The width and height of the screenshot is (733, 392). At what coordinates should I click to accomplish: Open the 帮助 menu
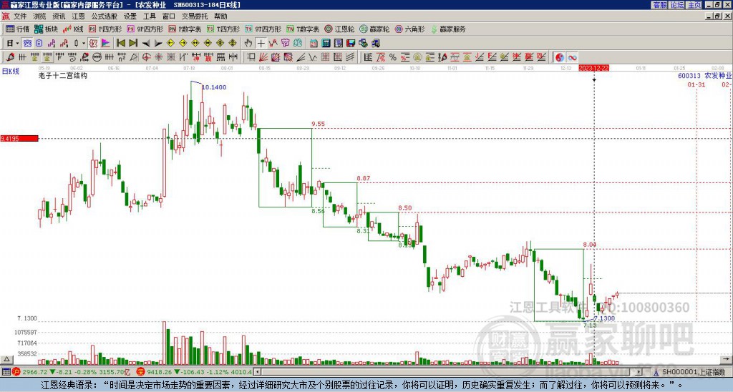(x=220, y=16)
